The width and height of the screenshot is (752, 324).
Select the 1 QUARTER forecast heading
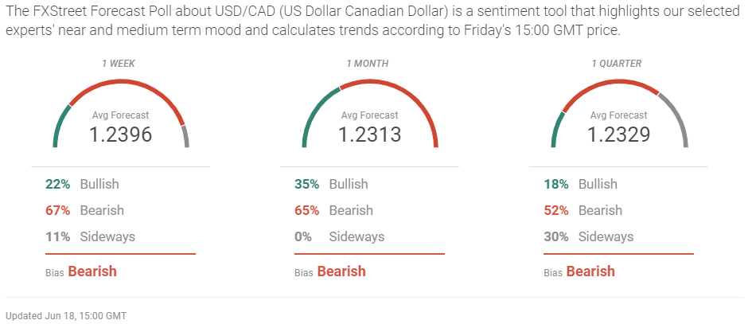point(618,63)
